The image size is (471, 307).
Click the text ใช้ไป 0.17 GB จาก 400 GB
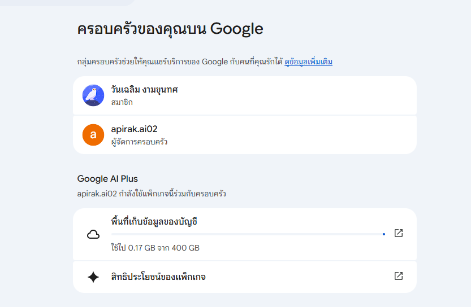click(x=155, y=248)
